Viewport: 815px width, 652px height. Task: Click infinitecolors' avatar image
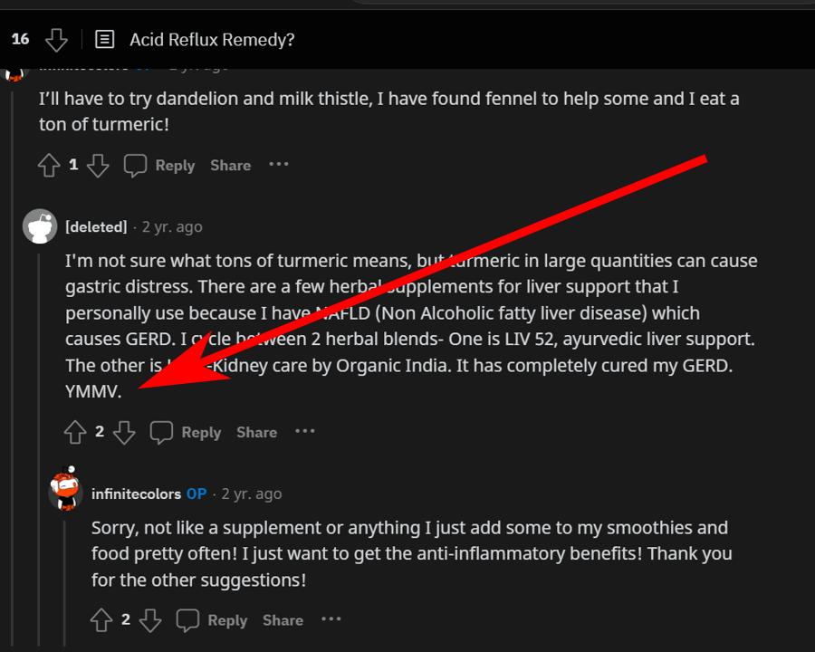coord(65,494)
